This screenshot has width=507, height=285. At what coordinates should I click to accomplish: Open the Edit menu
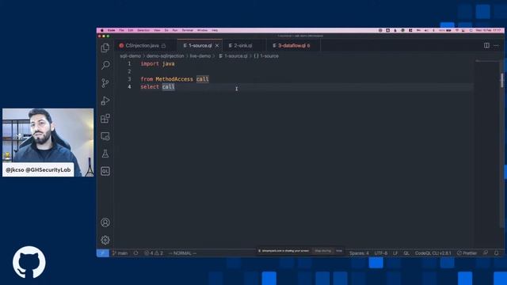[131, 30]
